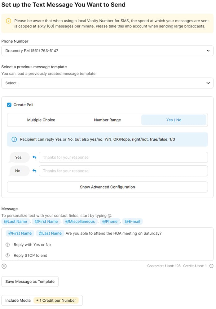Click info icon in Vanity Number warning
The width and height of the screenshot is (216, 309).
8,21
